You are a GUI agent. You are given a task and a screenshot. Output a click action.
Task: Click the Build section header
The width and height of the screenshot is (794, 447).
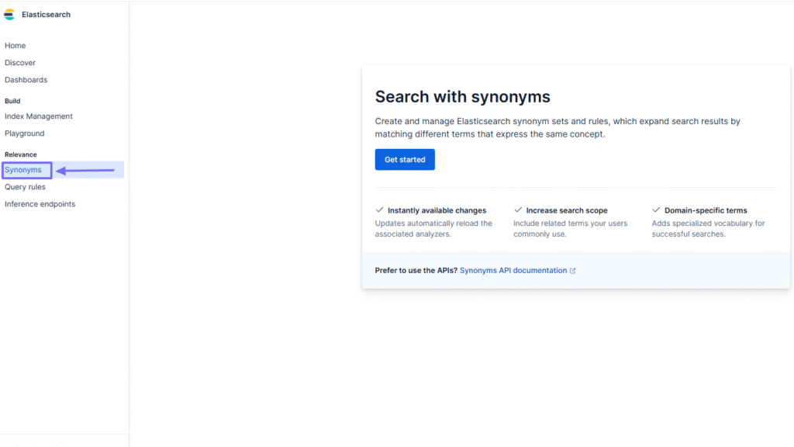tap(11, 100)
